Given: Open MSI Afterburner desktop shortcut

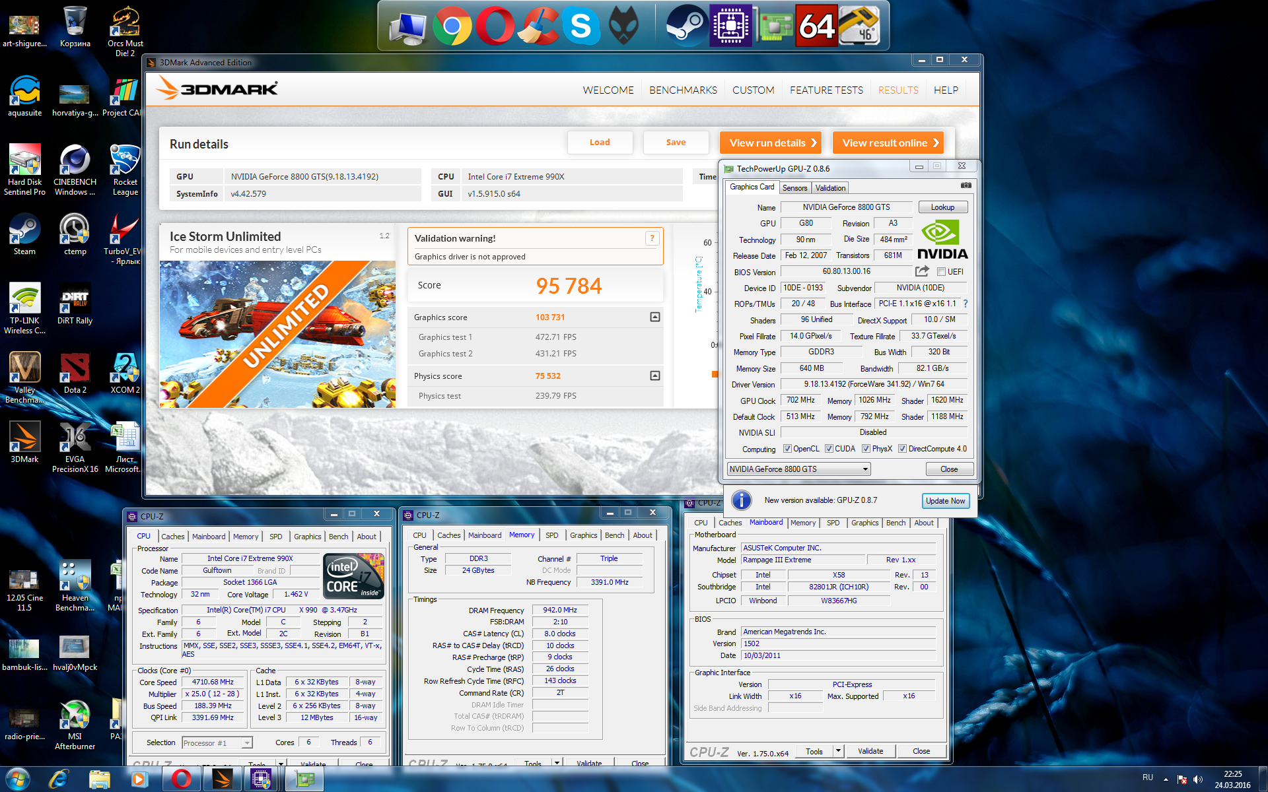Looking at the screenshot, I should 75,724.
